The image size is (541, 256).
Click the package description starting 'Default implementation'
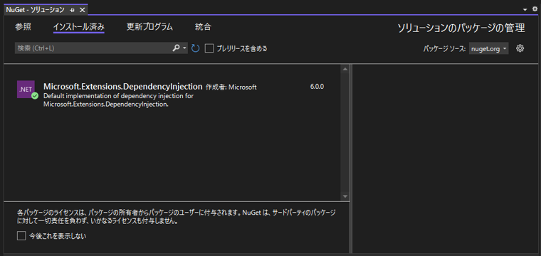[118, 100]
